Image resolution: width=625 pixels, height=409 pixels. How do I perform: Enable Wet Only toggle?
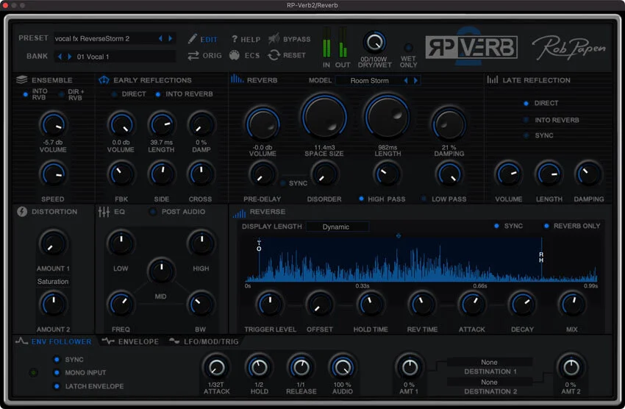pos(408,47)
